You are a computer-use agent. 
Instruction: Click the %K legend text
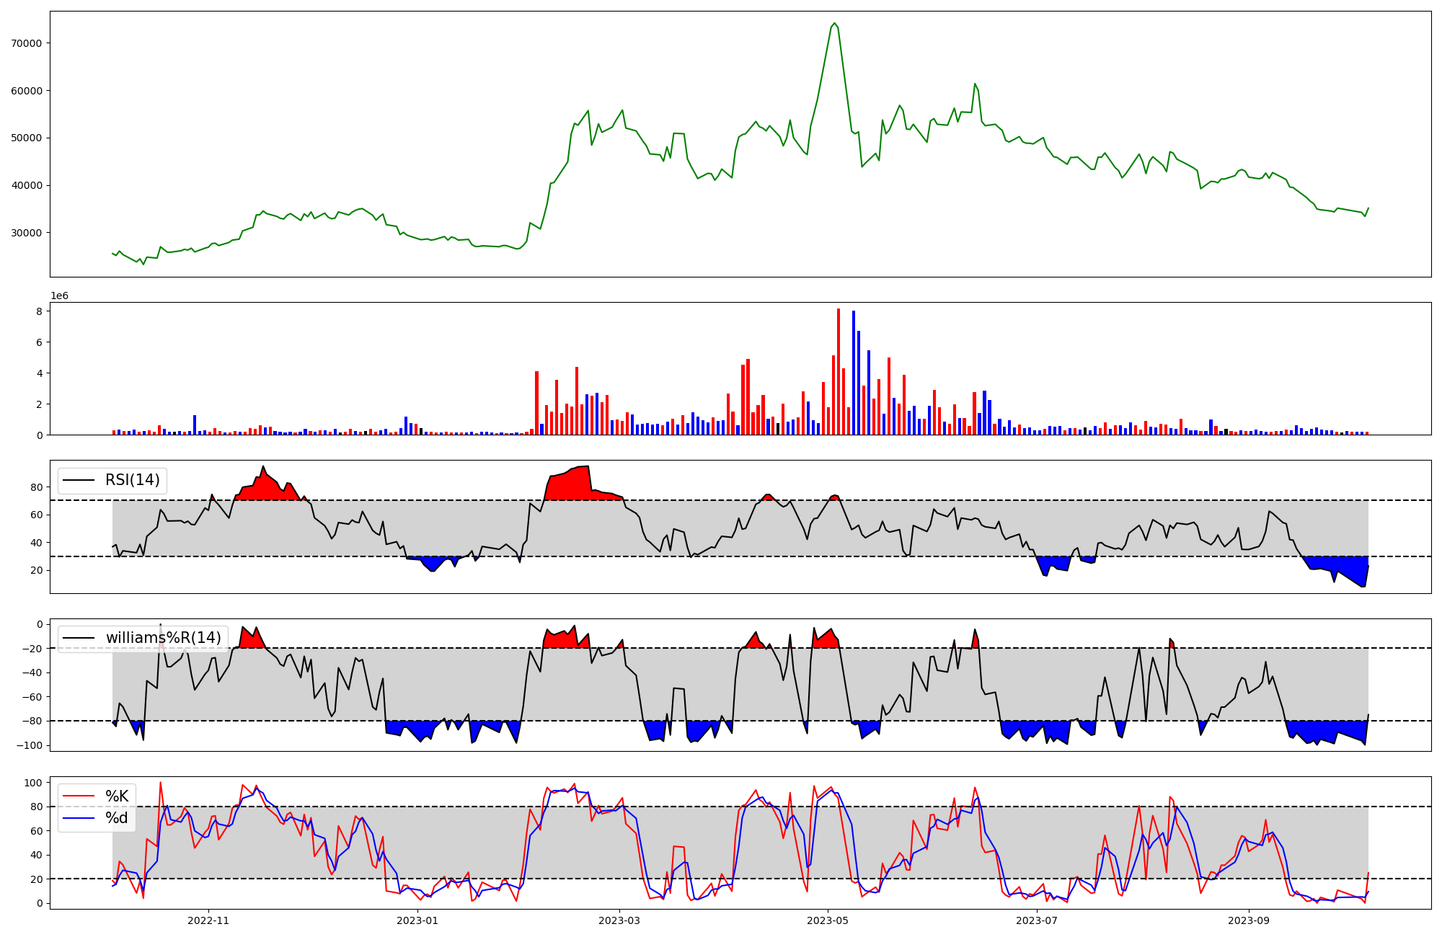tap(117, 796)
